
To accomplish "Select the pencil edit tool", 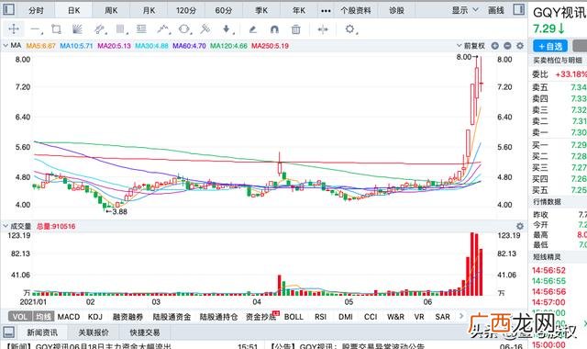I will (x=253, y=28).
